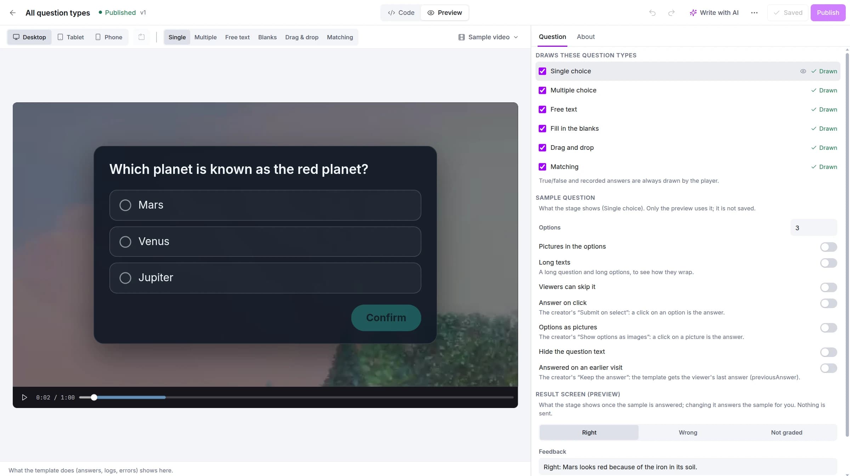850x476 pixels.
Task: Click the Options number field
Action: click(814, 228)
